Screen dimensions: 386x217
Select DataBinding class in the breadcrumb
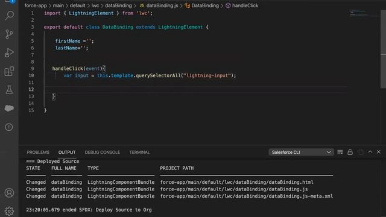(202, 5)
